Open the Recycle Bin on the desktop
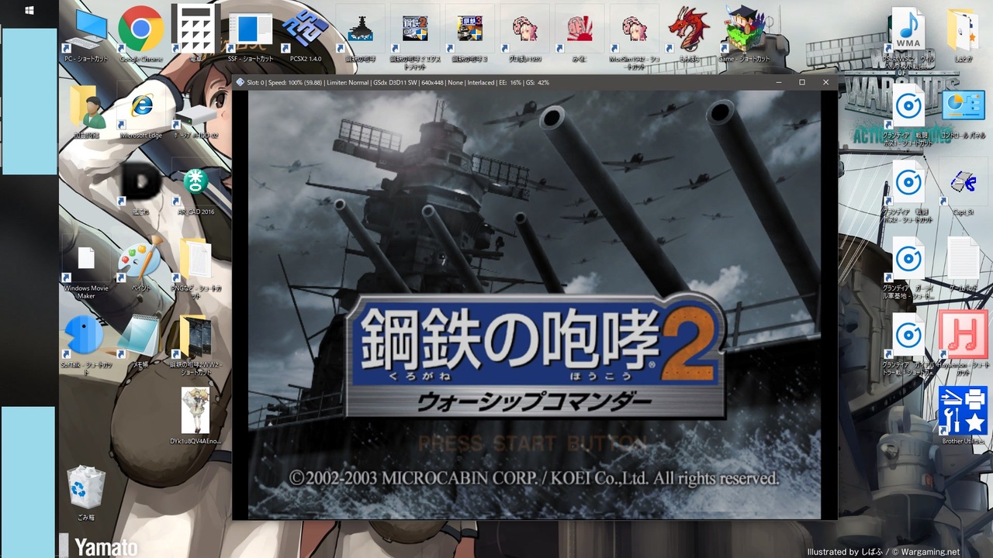Image resolution: width=993 pixels, height=558 pixels. [x=85, y=487]
